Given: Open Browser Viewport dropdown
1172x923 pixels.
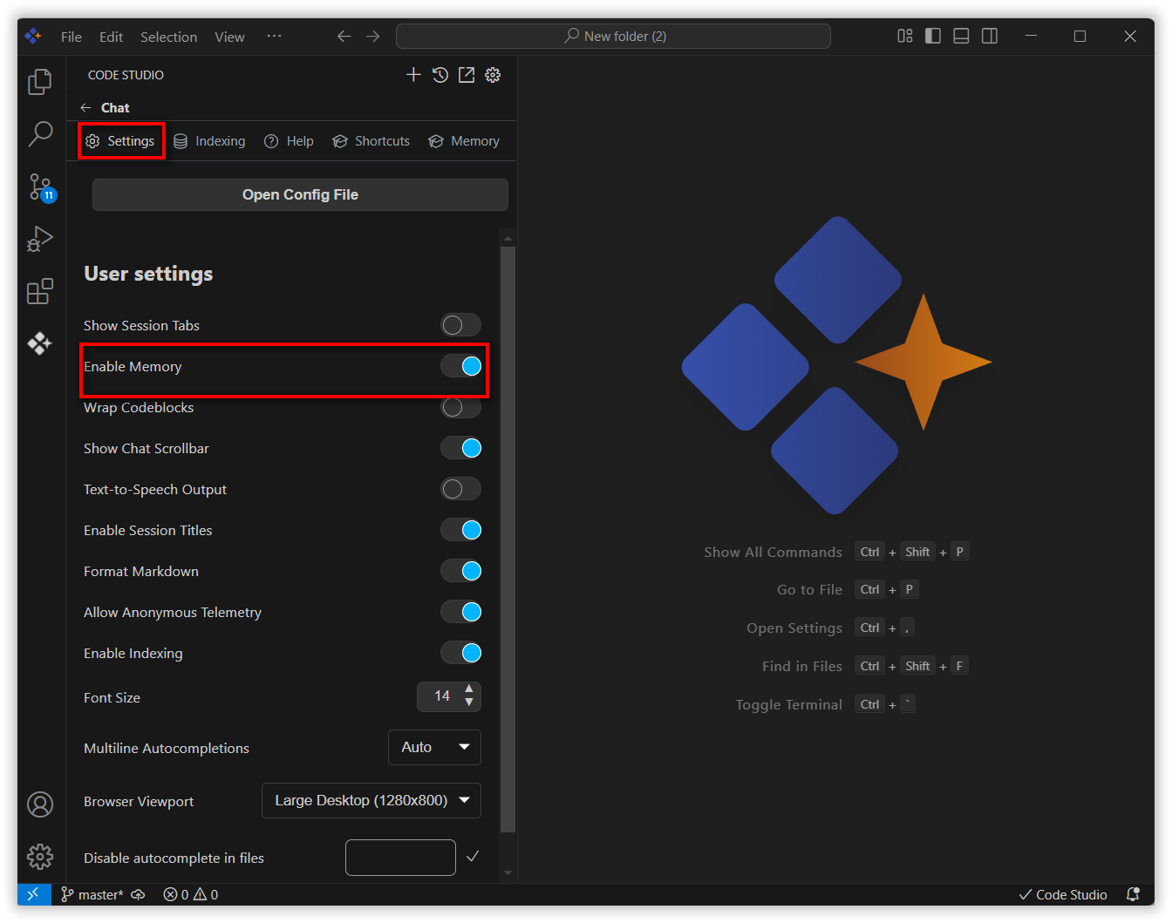Looking at the screenshot, I should [371, 800].
